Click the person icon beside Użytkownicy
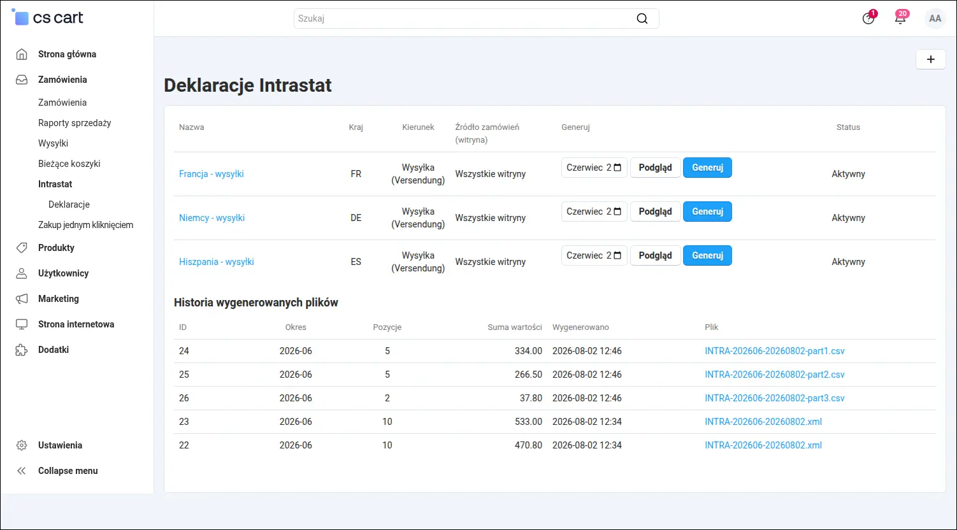 pyautogui.click(x=22, y=273)
